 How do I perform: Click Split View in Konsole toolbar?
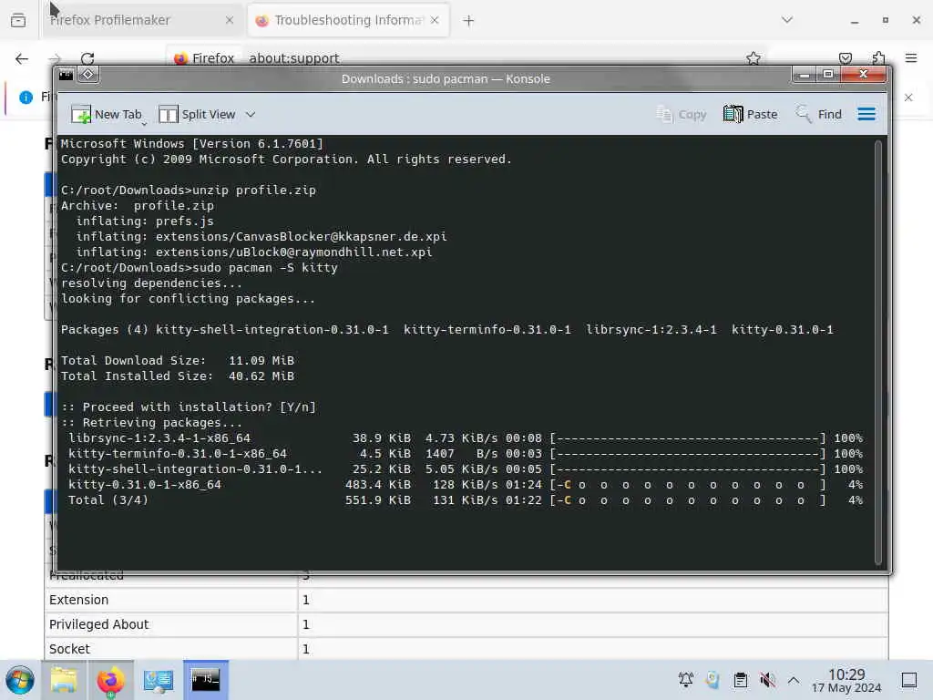click(198, 114)
